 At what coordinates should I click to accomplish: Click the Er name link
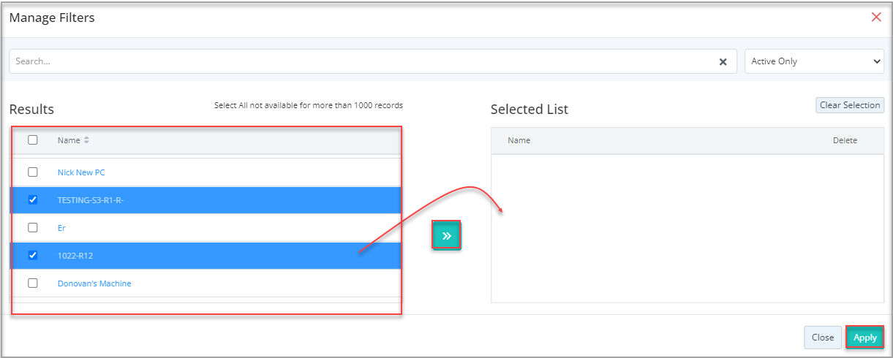click(x=61, y=228)
